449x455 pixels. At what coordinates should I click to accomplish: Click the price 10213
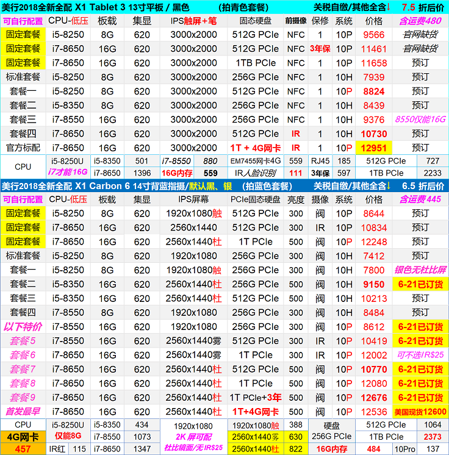[x=373, y=299]
